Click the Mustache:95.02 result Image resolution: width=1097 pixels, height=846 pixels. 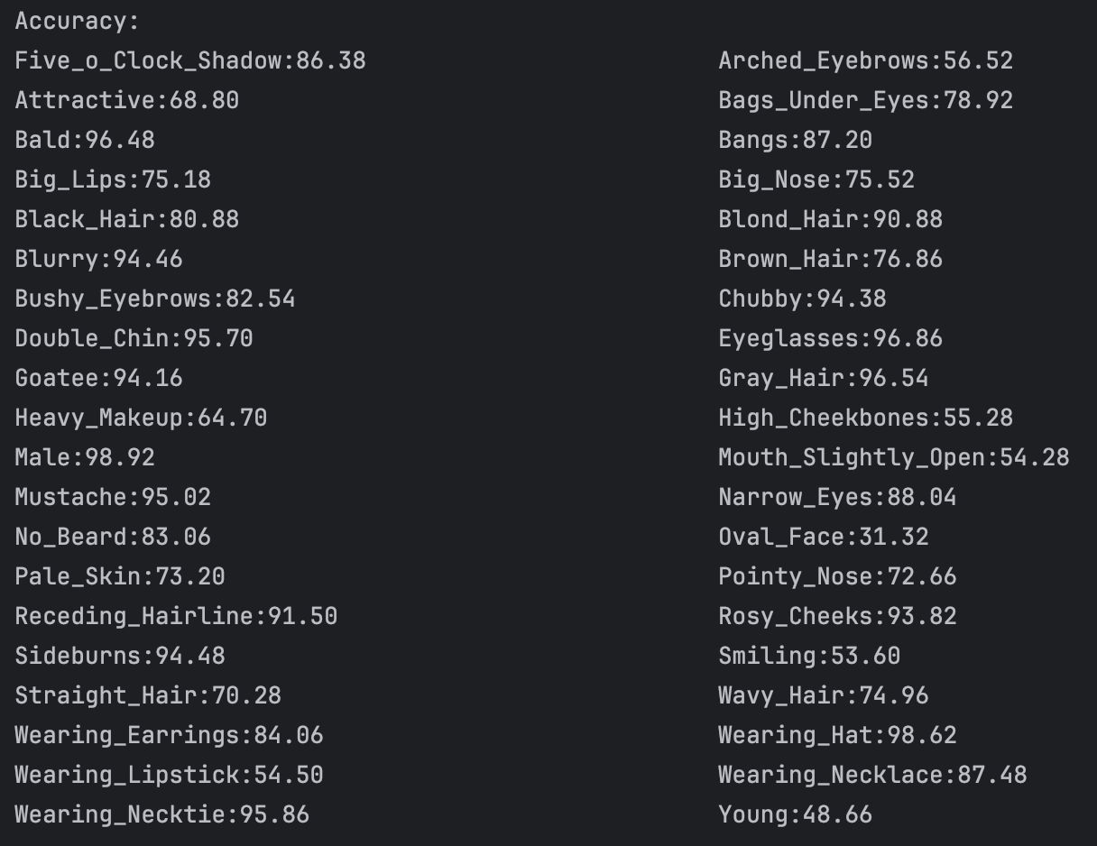[x=113, y=498]
